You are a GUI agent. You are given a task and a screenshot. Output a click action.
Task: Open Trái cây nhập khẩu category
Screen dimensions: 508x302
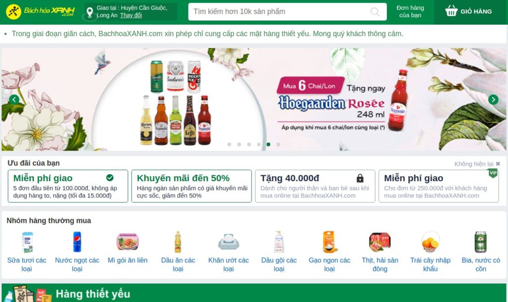(x=430, y=252)
